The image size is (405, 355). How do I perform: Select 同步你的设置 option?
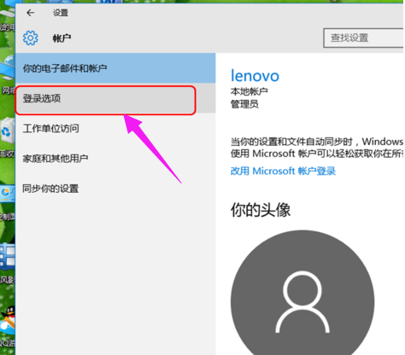(115, 189)
